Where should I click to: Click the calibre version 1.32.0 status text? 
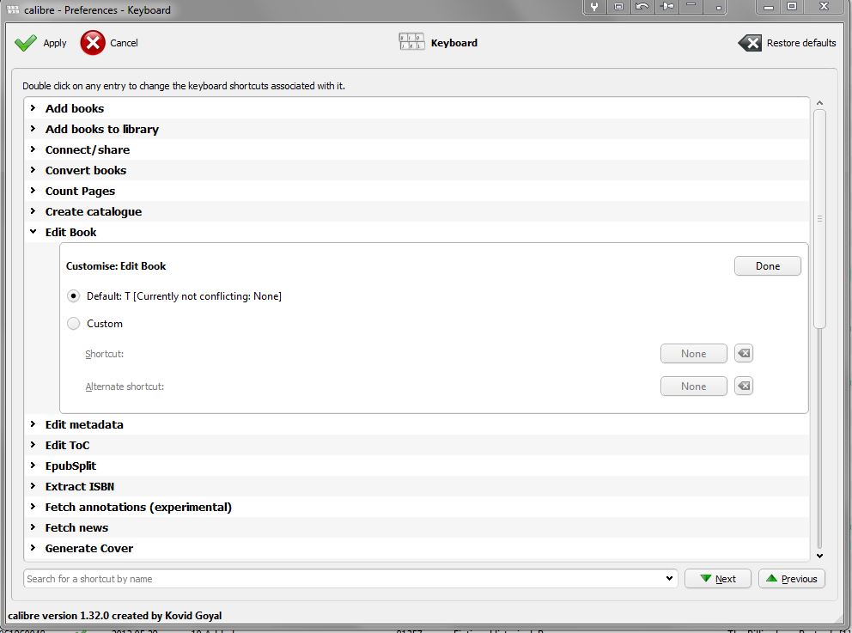coord(114,616)
